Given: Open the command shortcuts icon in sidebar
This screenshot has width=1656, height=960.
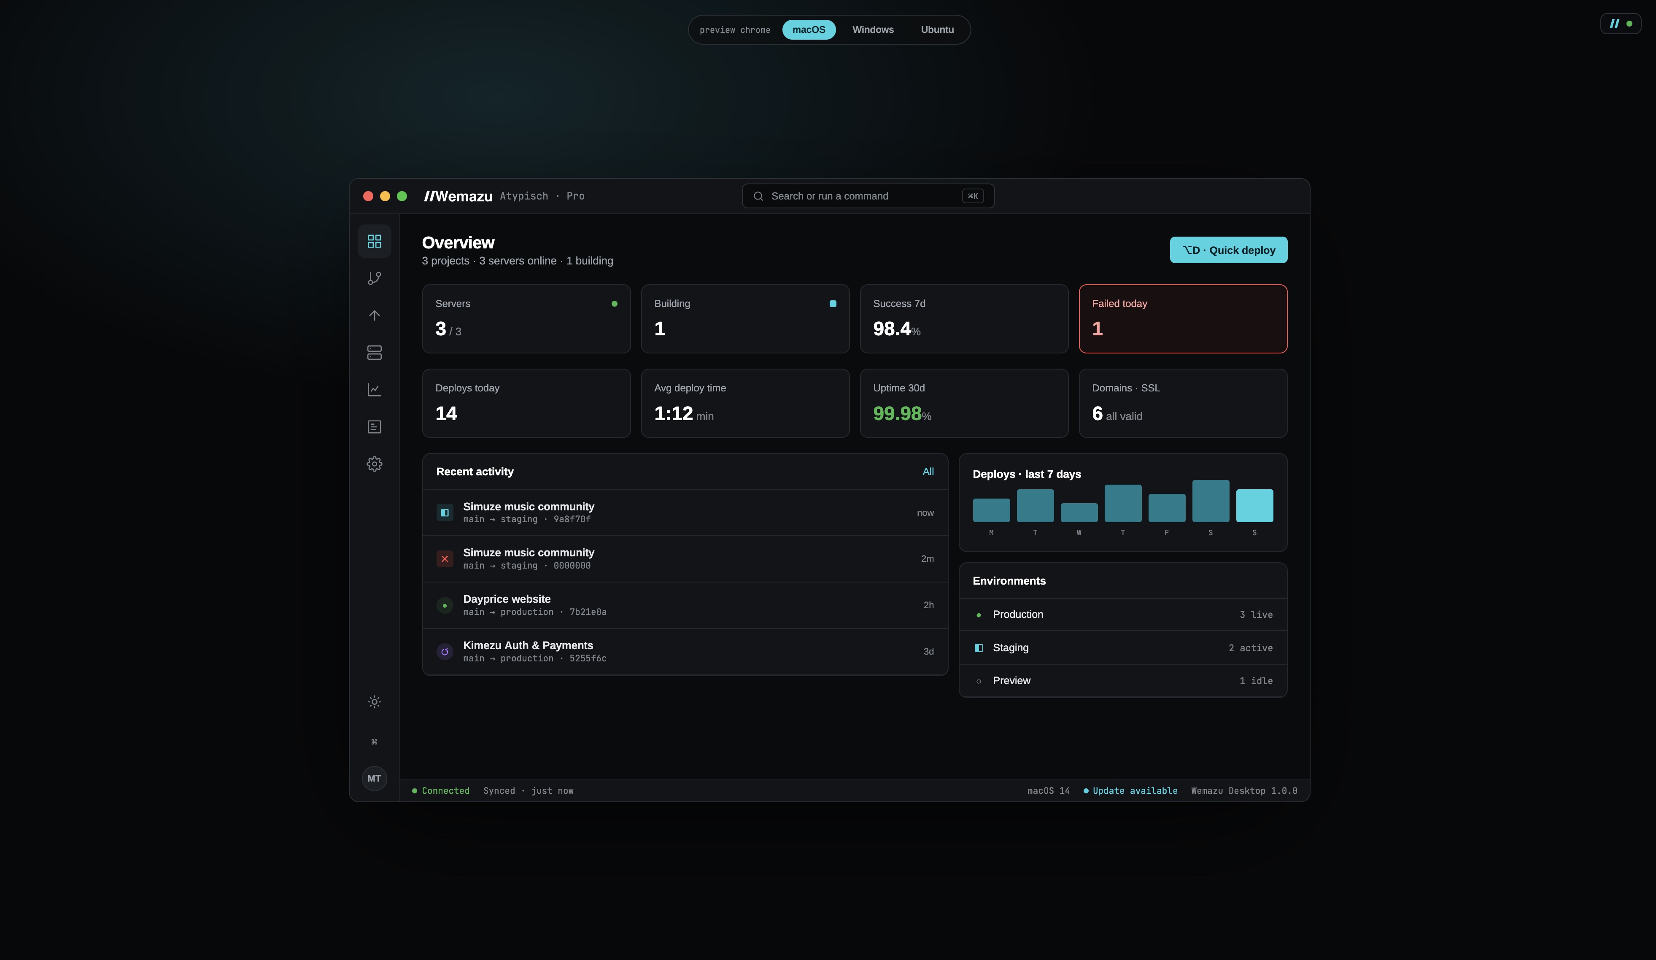Looking at the screenshot, I should (374, 742).
